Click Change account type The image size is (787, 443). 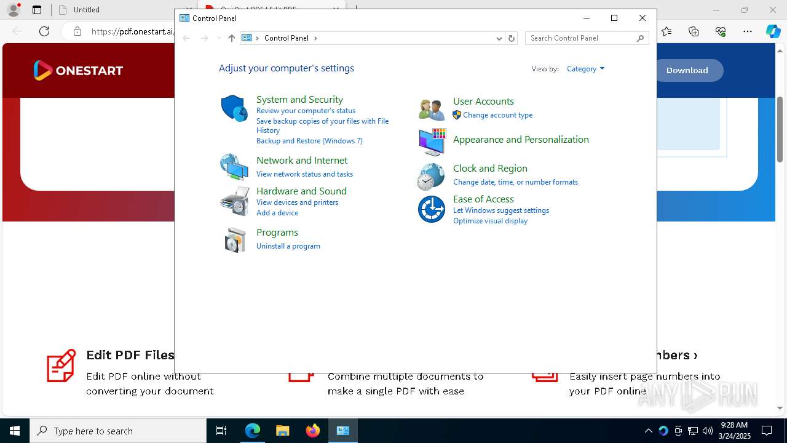coord(498,115)
